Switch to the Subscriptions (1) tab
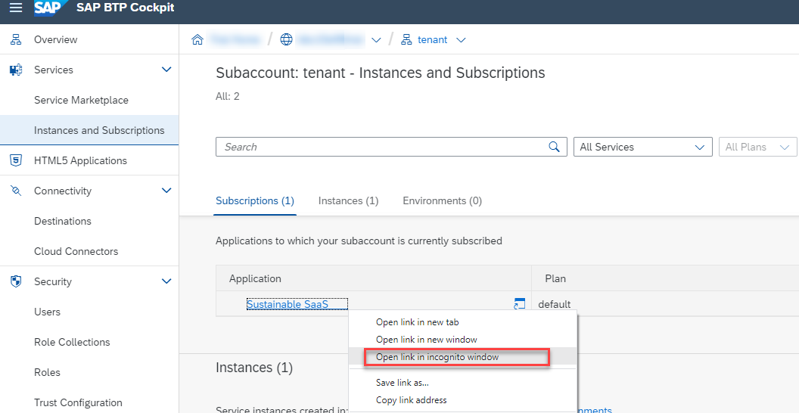 pyautogui.click(x=255, y=200)
